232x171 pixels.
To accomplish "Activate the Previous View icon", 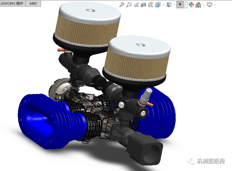I will pyautogui.click(x=136, y=5).
